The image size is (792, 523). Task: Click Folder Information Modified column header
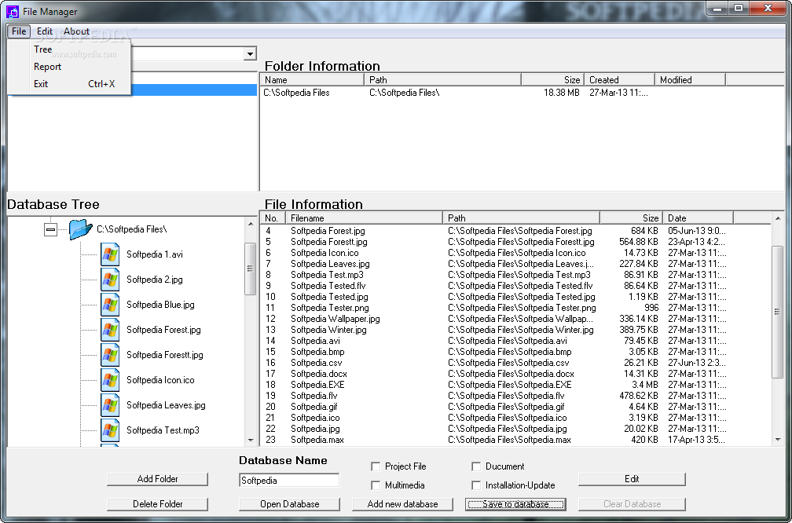point(690,80)
